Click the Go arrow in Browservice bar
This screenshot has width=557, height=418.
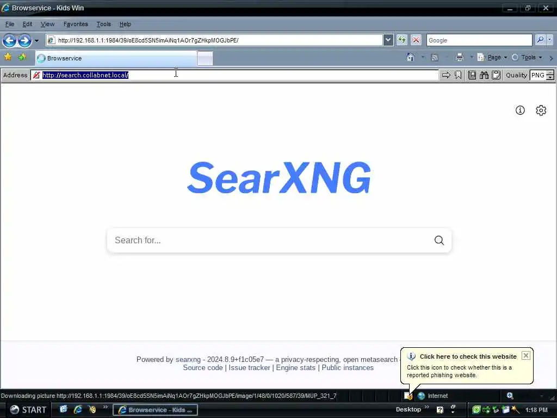(446, 75)
